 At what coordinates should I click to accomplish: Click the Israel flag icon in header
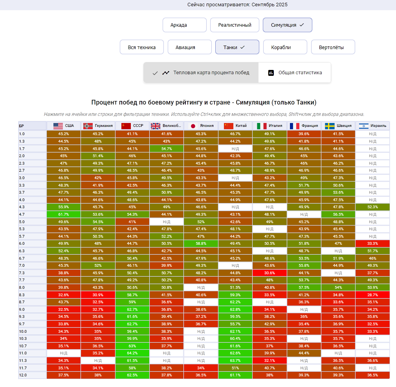coord(363,126)
